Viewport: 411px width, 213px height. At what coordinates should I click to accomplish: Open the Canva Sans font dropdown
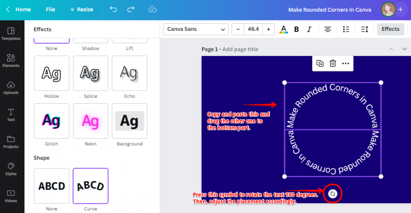[x=196, y=29]
